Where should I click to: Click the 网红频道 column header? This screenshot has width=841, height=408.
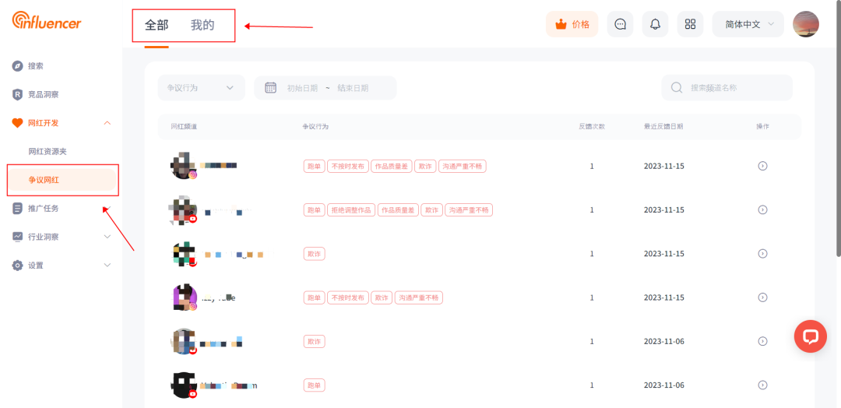point(184,127)
